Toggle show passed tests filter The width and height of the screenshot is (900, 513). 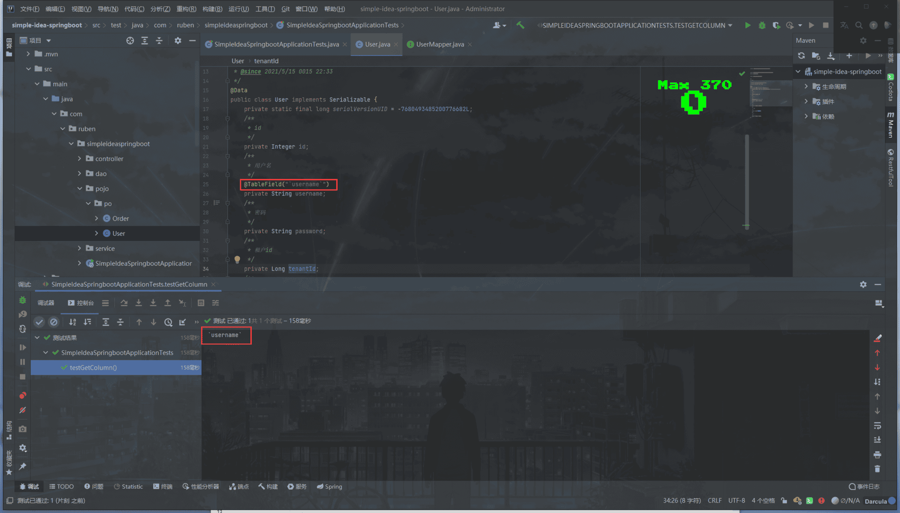click(39, 322)
